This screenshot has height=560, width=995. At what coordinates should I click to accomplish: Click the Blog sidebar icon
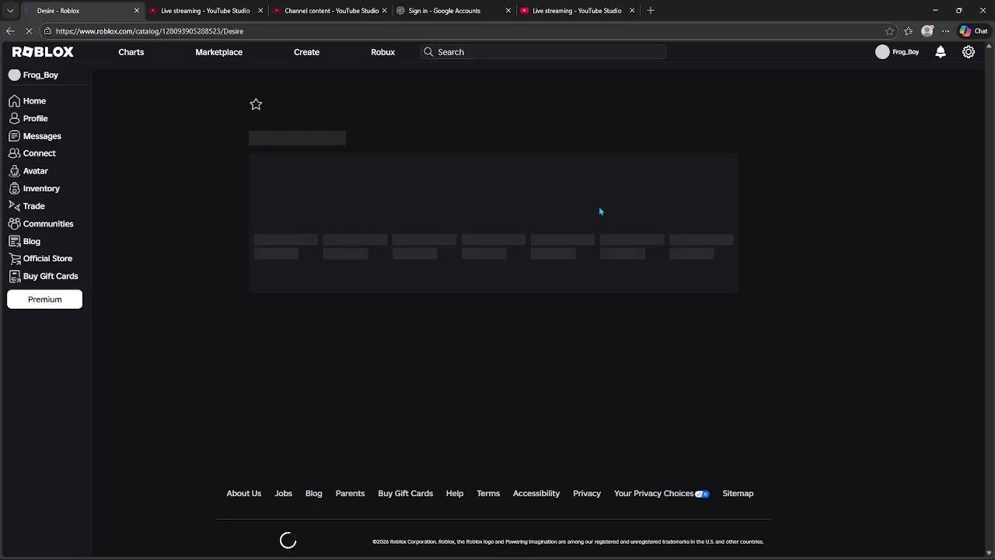click(14, 241)
